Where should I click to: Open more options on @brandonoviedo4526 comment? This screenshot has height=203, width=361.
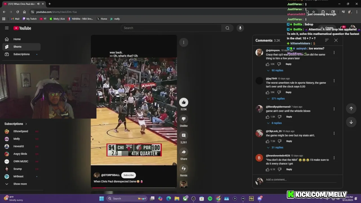pyautogui.click(x=334, y=158)
